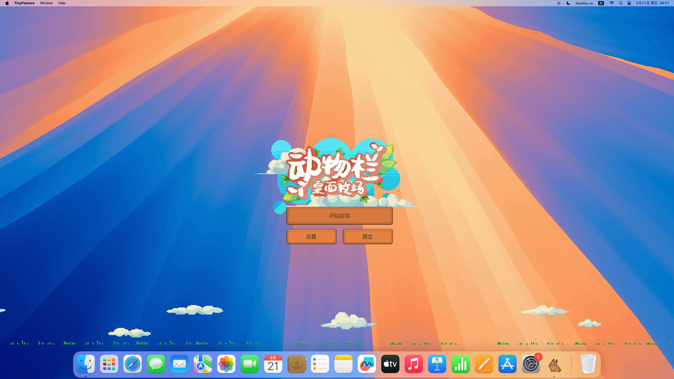This screenshot has width=674, height=379.
Task: Open Spotlight search in menu bar
Action: 621,3
